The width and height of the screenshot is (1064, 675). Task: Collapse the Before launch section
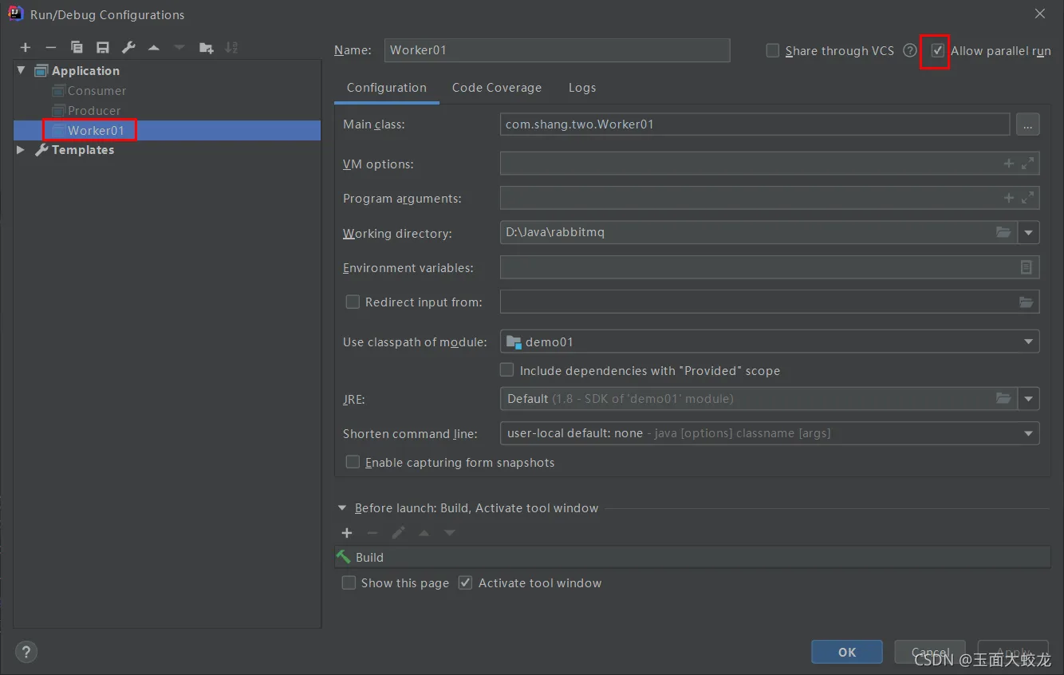click(342, 507)
